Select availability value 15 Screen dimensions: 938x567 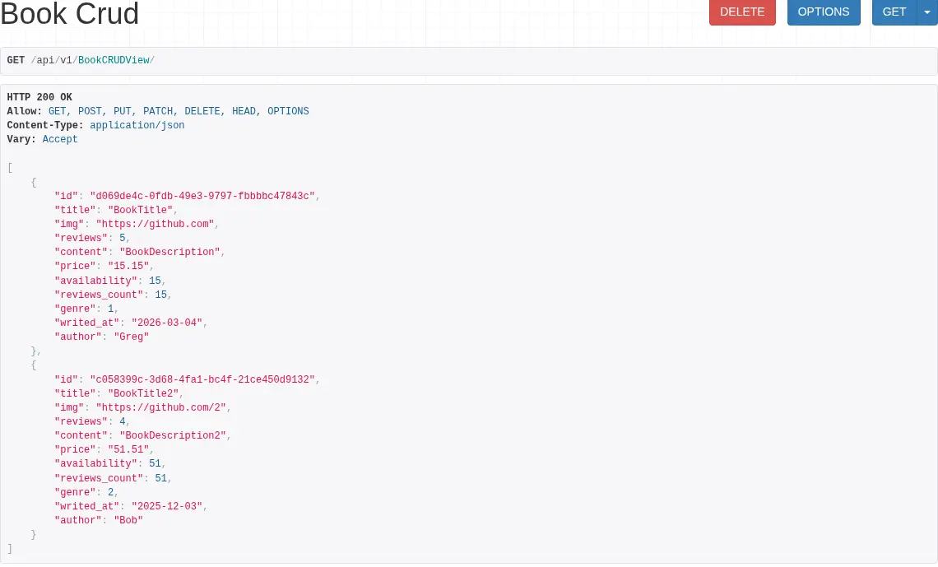click(155, 281)
